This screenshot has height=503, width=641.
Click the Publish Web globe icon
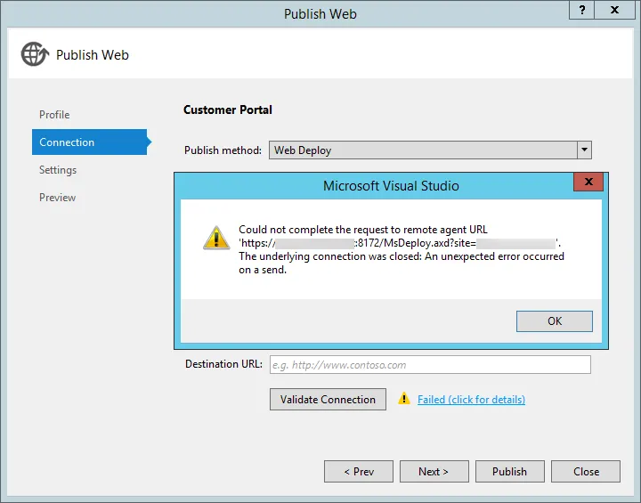[35, 54]
